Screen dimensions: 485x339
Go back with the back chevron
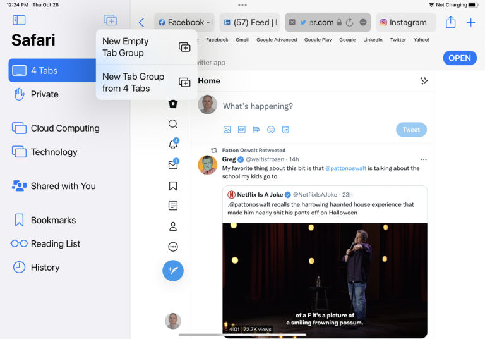[141, 22]
